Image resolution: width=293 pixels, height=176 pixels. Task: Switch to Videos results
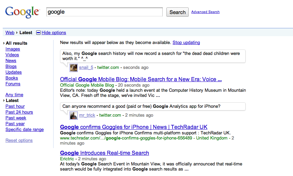[12, 55]
